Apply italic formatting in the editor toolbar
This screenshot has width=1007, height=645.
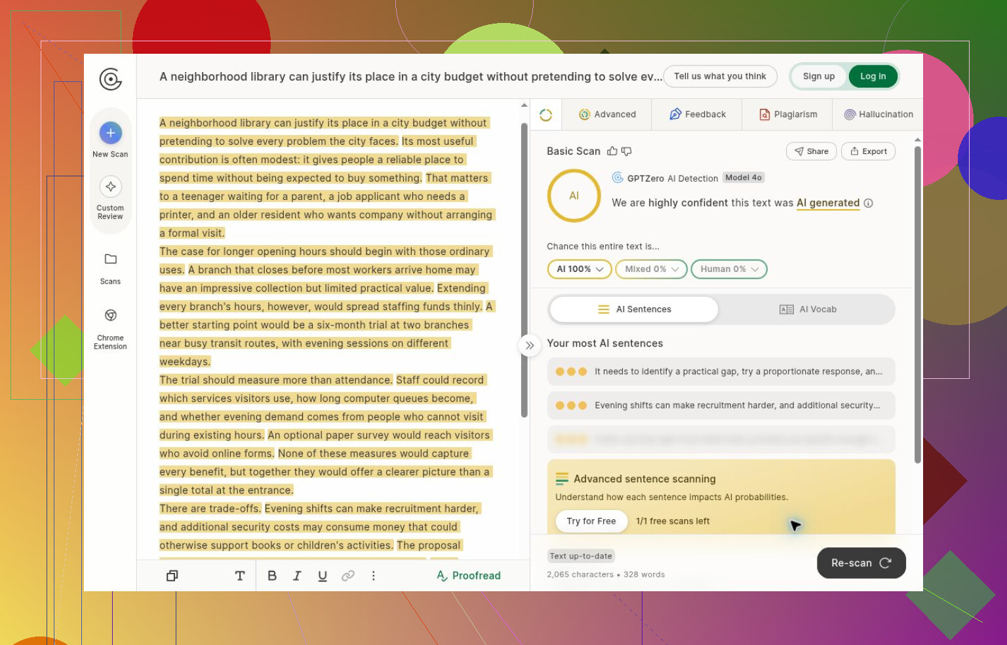pos(297,576)
